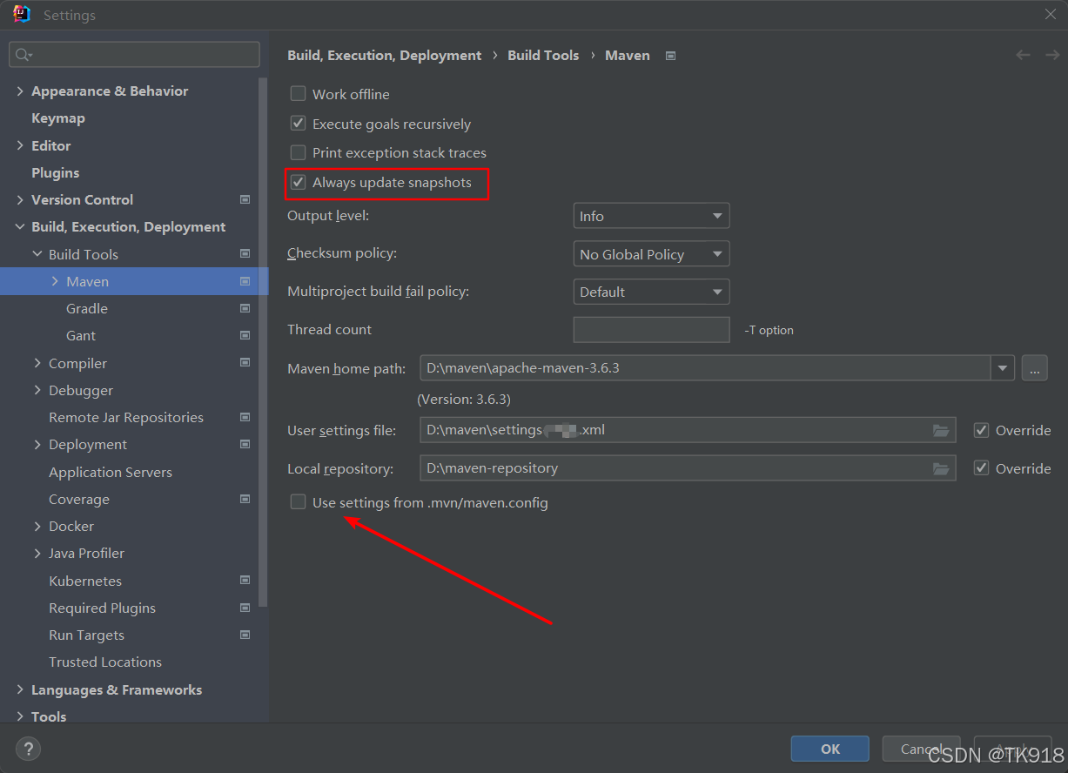Click project icon on Run Targets row
The image size is (1068, 773).
point(245,635)
